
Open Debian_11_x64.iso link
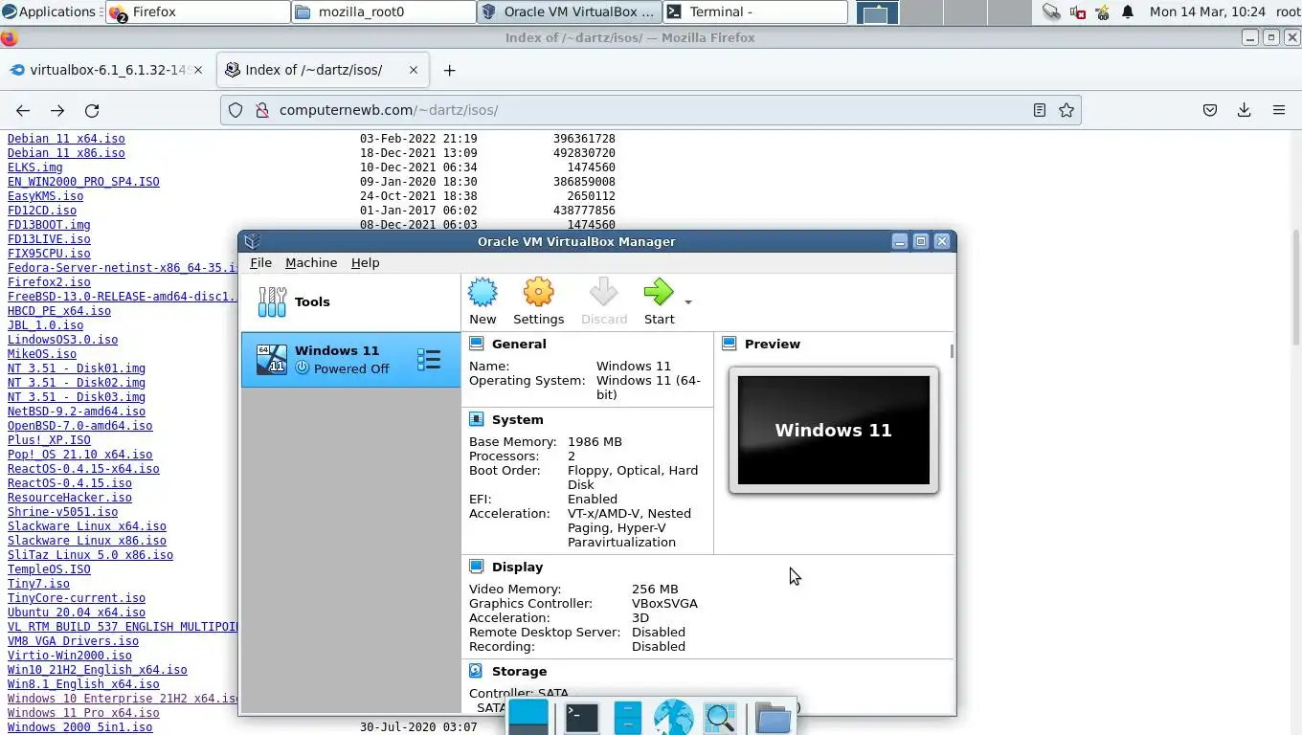[x=66, y=139]
